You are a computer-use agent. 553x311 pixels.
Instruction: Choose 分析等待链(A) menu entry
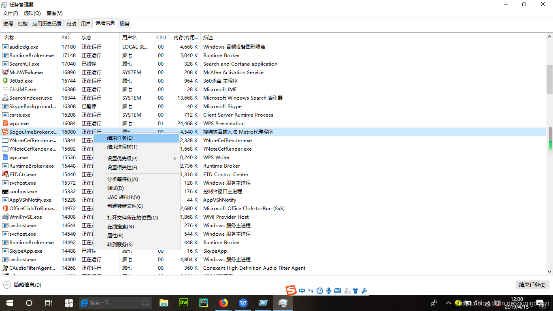137,179
